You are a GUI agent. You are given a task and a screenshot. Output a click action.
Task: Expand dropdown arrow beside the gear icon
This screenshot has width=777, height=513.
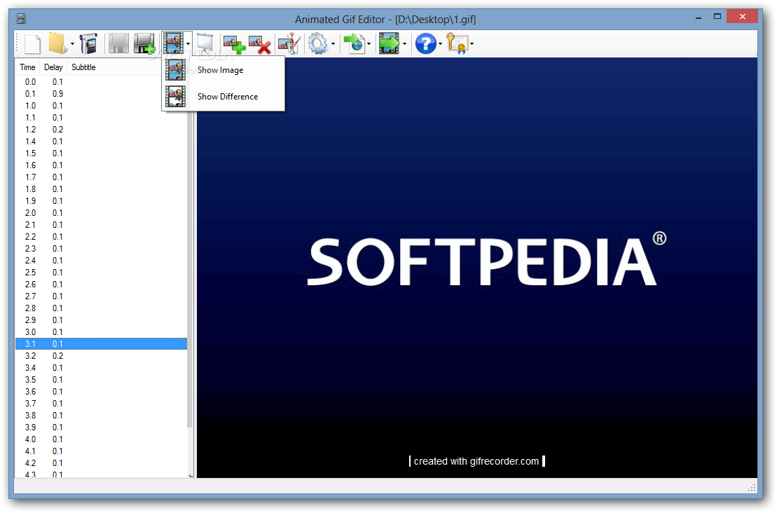[x=333, y=44]
